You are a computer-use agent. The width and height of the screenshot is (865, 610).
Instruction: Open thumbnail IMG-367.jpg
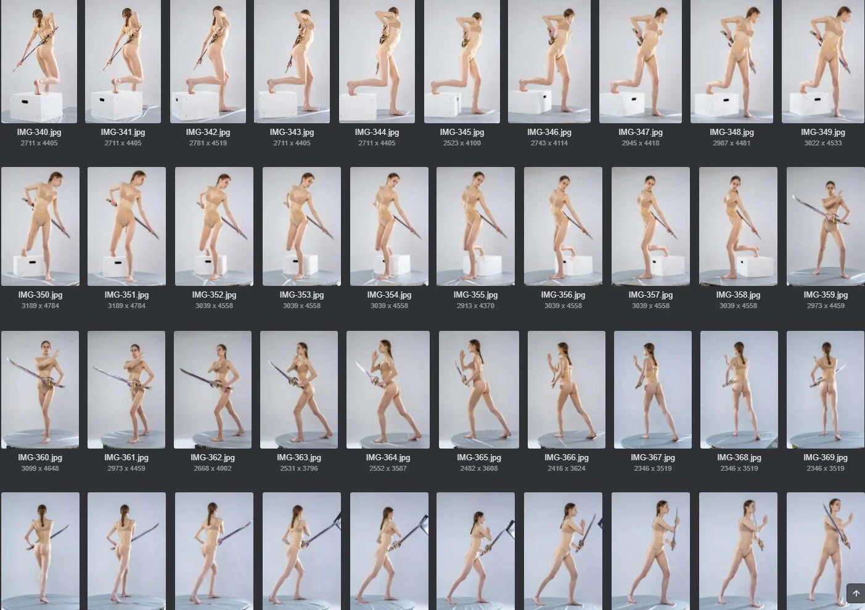coord(653,389)
